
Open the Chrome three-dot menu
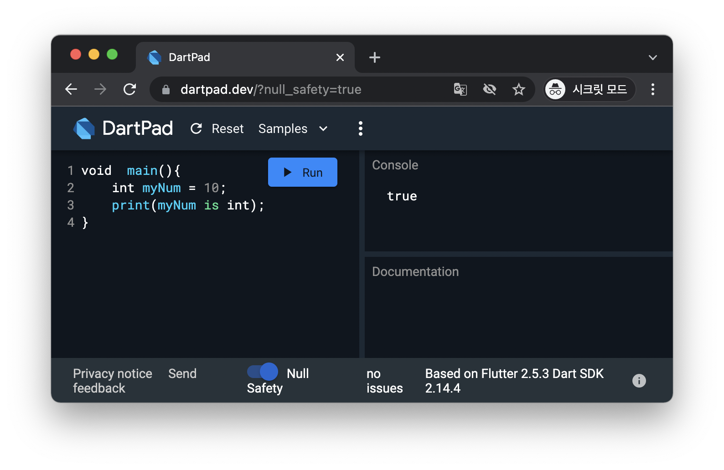click(653, 89)
